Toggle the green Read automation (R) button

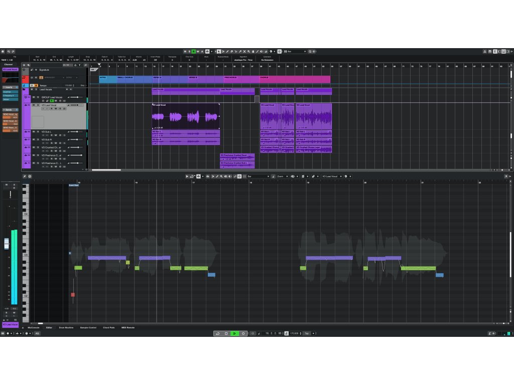tap(194, 51)
